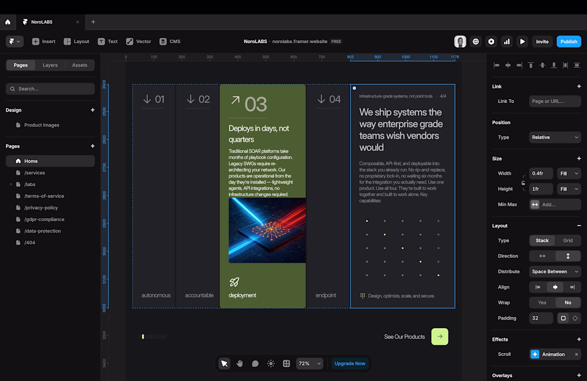Set Align to center
587x381 pixels.
555,287
